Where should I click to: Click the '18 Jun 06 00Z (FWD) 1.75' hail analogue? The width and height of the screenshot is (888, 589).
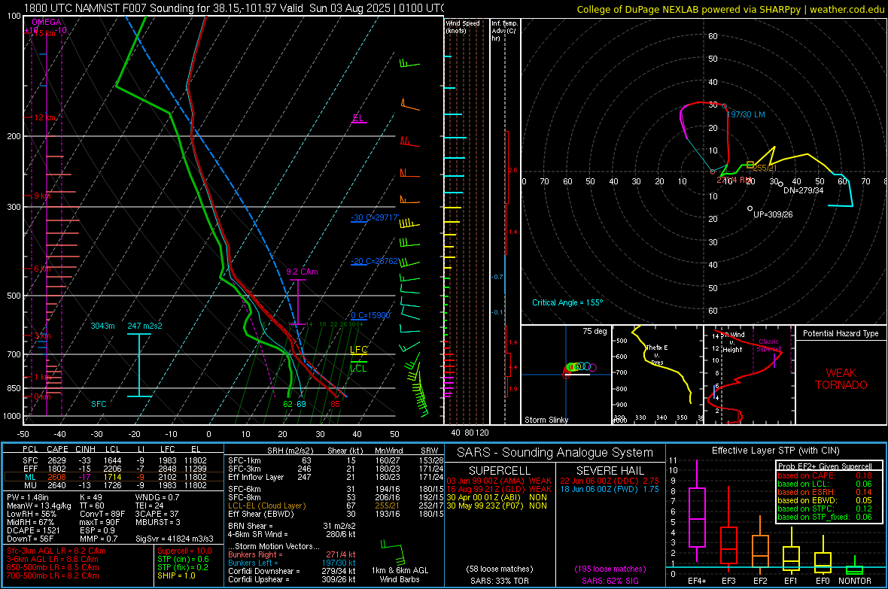coord(610,489)
